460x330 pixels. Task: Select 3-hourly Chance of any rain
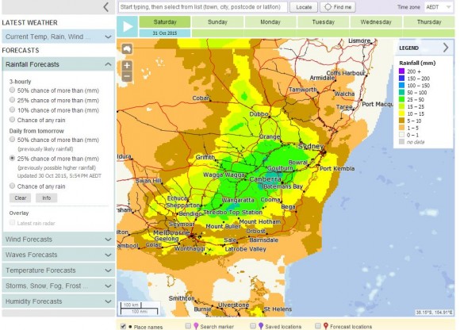click(12, 120)
